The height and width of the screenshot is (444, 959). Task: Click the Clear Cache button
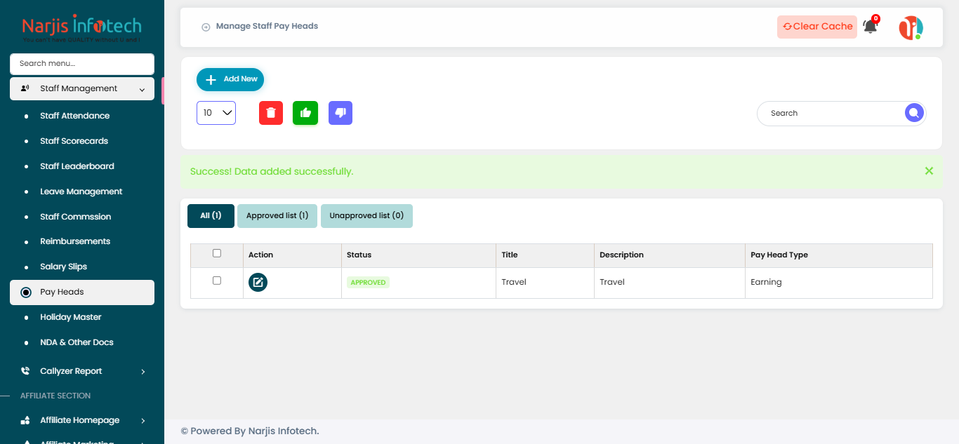click(x=817, y=27)
